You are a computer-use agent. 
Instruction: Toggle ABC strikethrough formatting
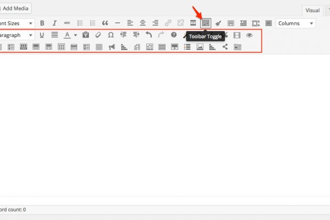tap(67, 23)
